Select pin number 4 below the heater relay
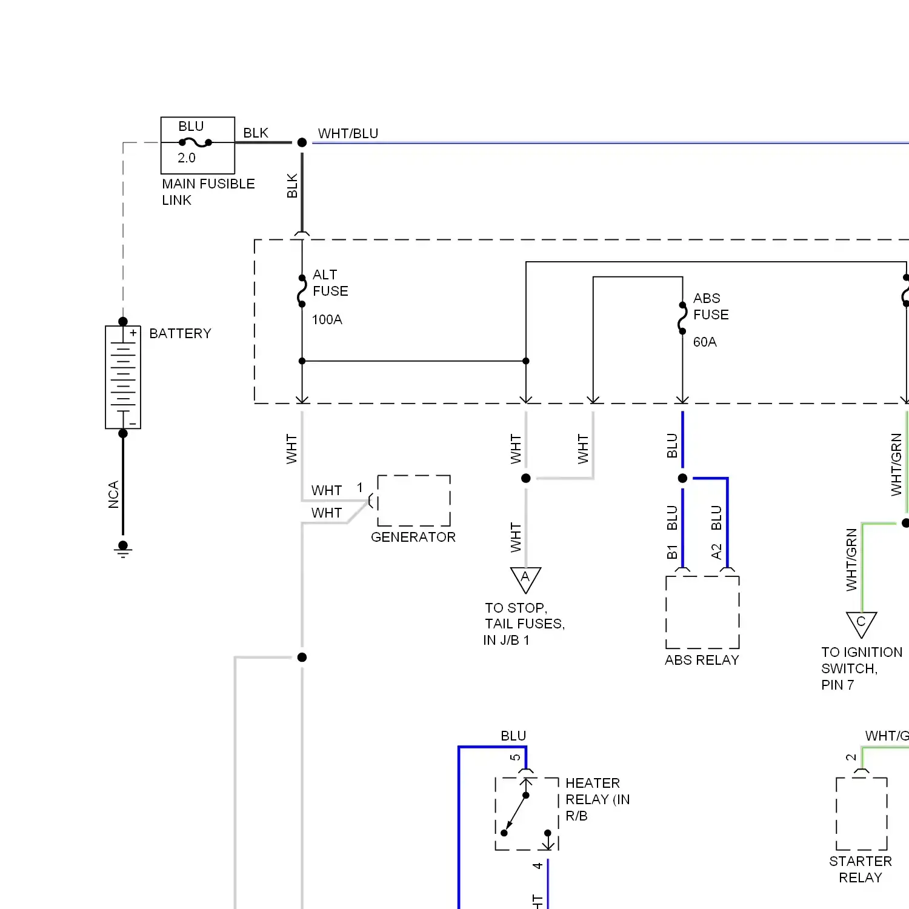This screenshot has width=909, height=909. (538, 866)
